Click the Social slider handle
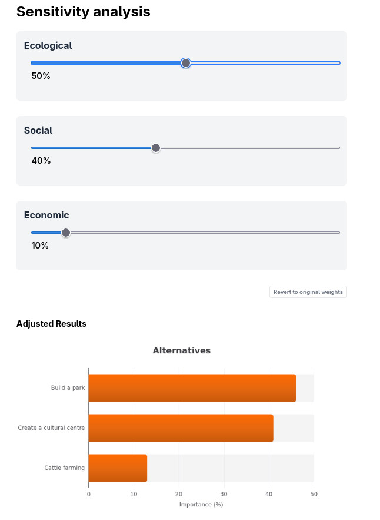 pos(156,148)
